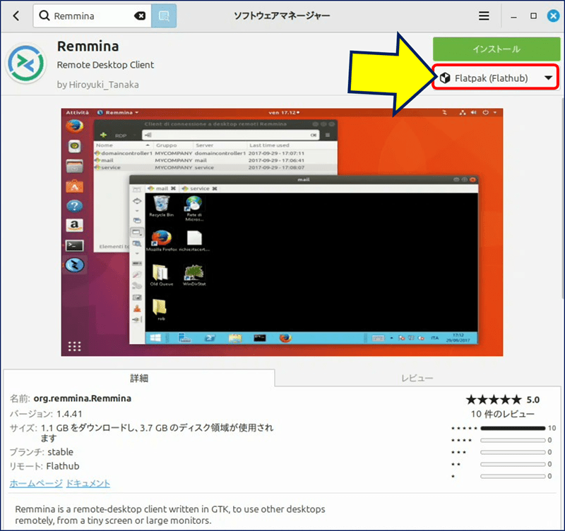The height and width of the screenshot is (531, 565).
Task: Click the branch value stable
Action: (61, 452)
